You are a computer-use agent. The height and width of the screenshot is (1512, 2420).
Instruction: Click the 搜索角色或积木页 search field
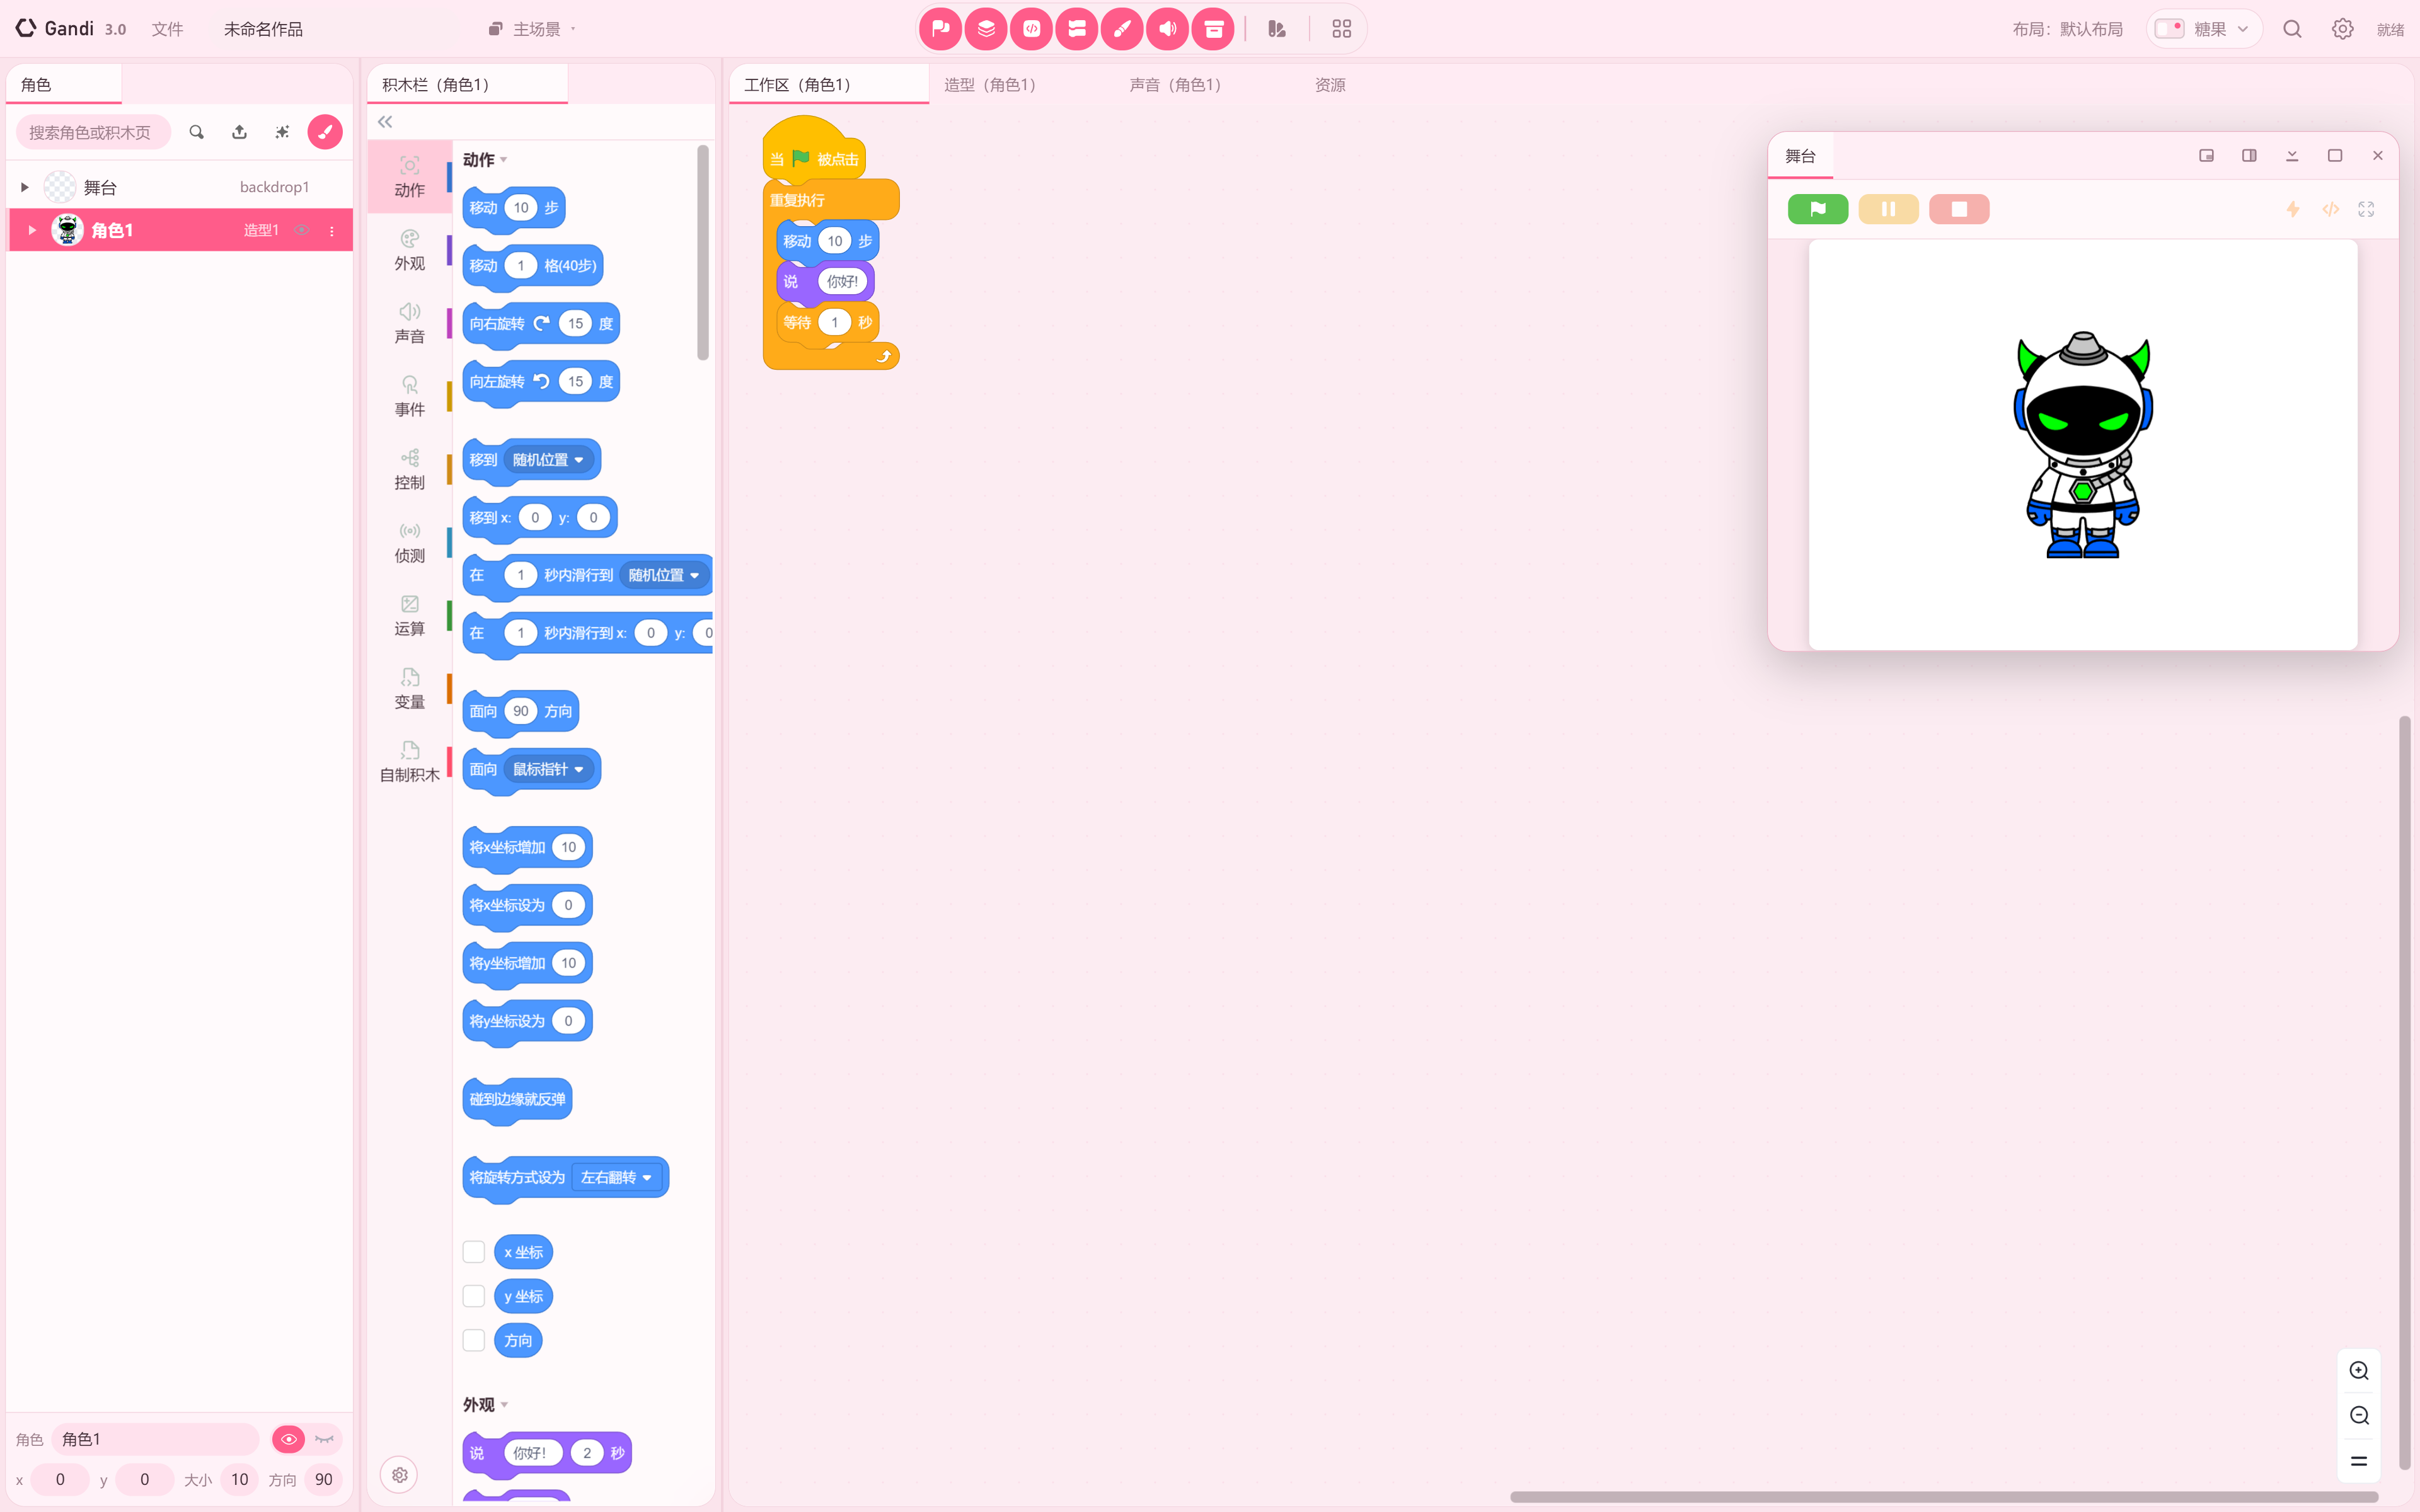(93, 132)
